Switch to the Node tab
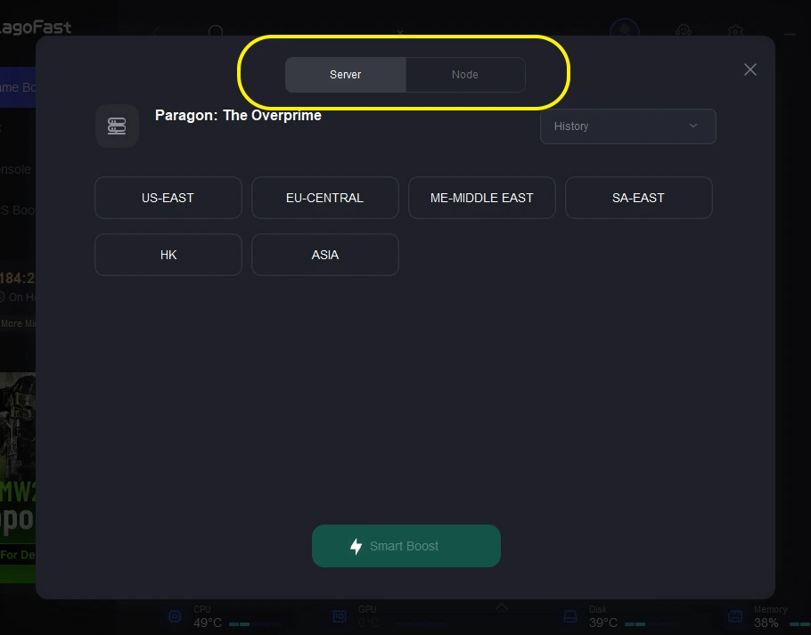Viewport: 811px width, 635px height. point(465,75)
